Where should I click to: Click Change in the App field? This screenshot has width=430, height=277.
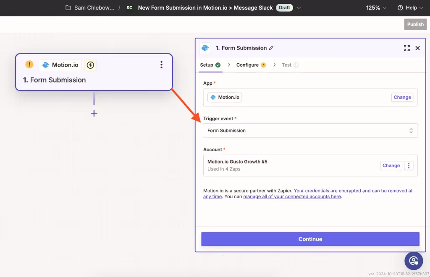(x=402, y=97)
